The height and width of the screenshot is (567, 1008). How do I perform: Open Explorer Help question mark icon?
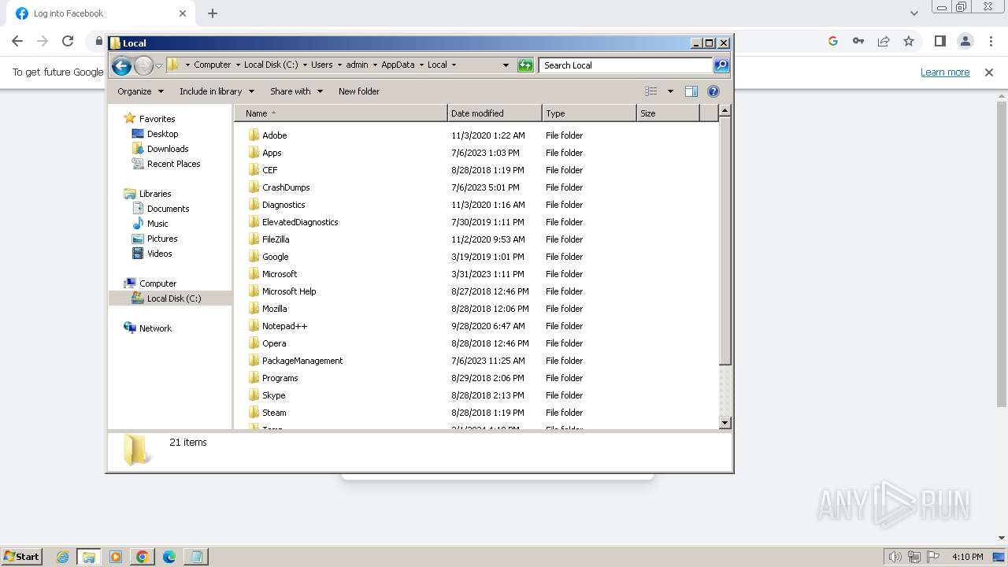[x=713, y=91]
